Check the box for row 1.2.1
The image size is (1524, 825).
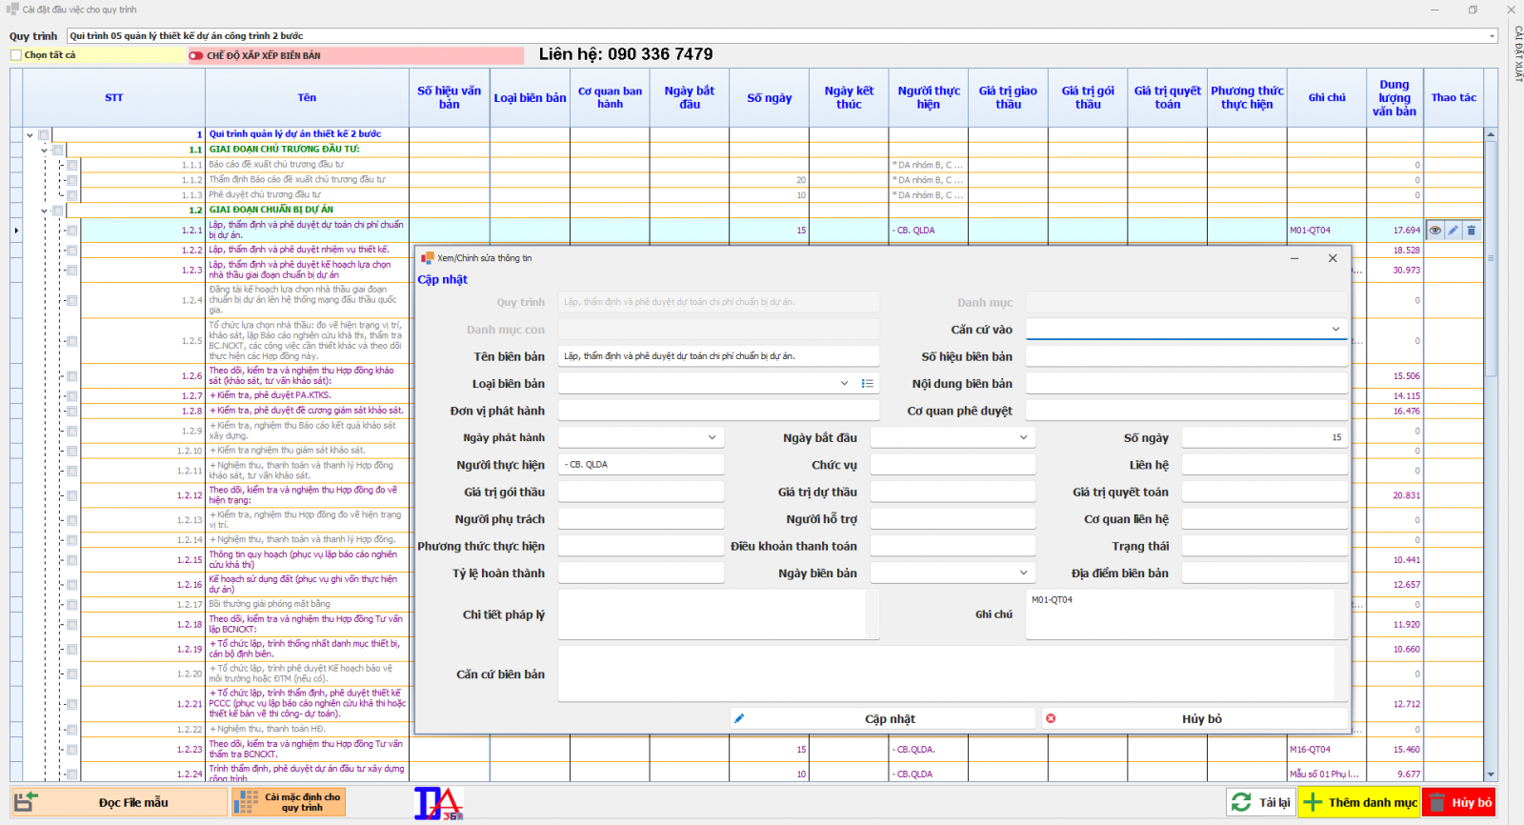[x=72, y=231]
